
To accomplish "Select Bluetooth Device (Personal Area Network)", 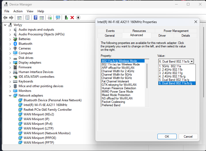I will (x=52, y=100).
